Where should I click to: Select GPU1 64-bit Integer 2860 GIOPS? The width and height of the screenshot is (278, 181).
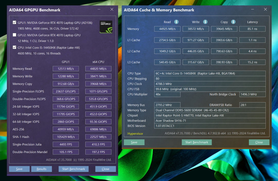(66, 122)
